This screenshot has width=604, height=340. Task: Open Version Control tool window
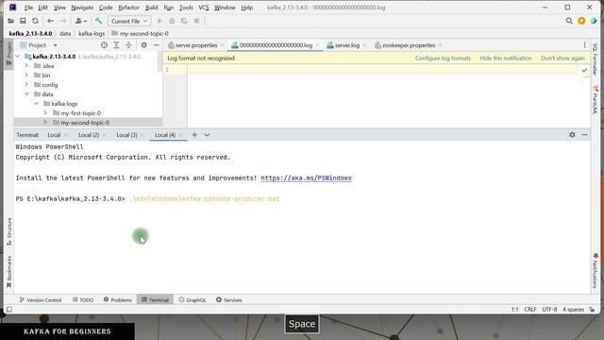coord(40,300)
